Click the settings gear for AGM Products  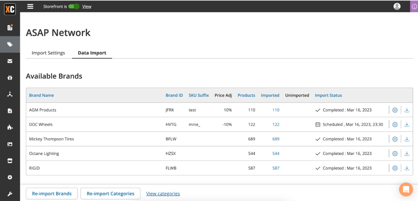395,110
